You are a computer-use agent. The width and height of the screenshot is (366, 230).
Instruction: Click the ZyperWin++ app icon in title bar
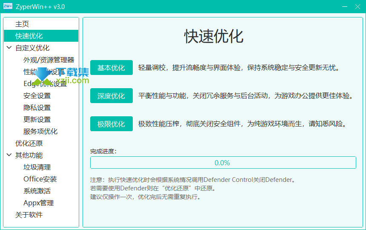click(8, 6)
